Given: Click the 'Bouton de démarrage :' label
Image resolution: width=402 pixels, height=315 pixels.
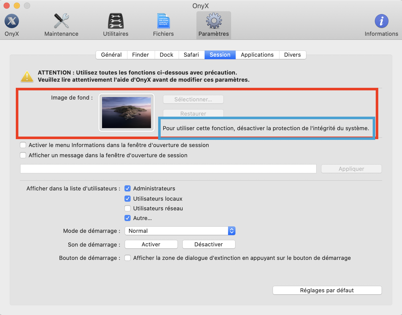Looking at the screenshot, I should click(x=90, y=258).
